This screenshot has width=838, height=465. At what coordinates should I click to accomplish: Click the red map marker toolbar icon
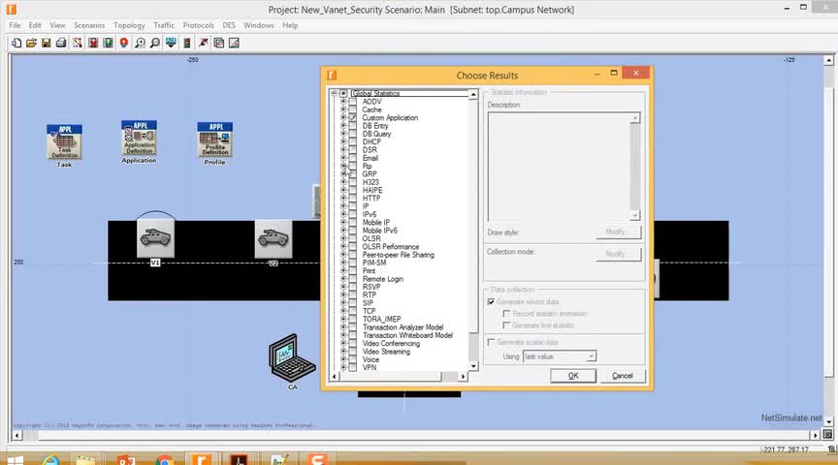(124, 43)
